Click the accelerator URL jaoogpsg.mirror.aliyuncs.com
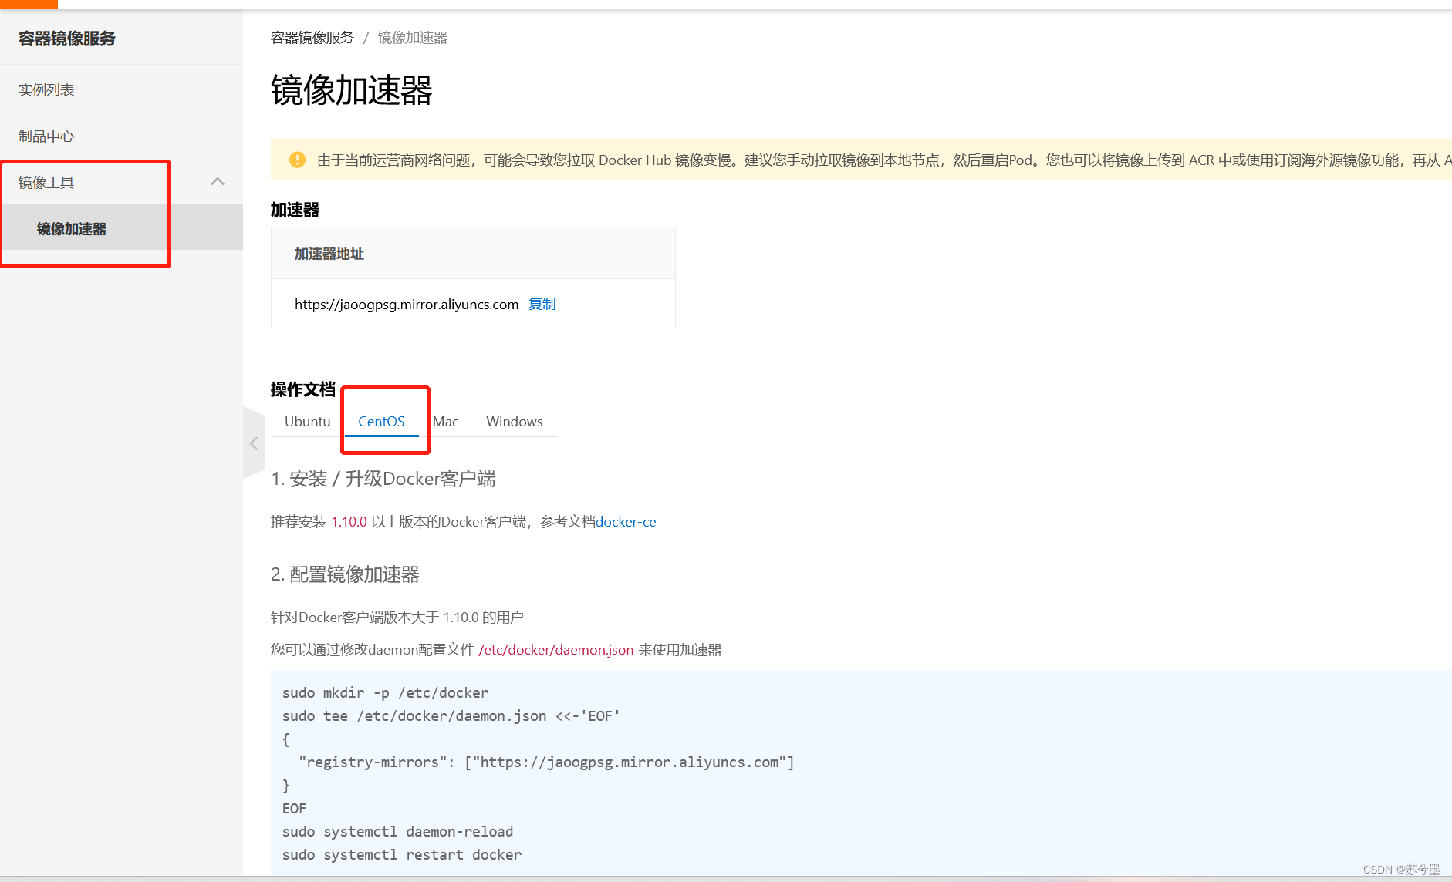Image resolution: width=1452 pixels, height=882 pixels. 406,304
